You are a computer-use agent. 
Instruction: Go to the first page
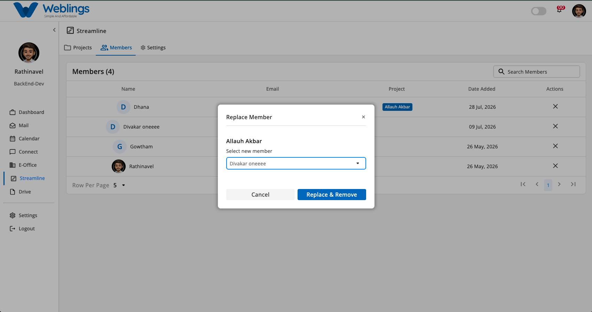pos(523,184)
